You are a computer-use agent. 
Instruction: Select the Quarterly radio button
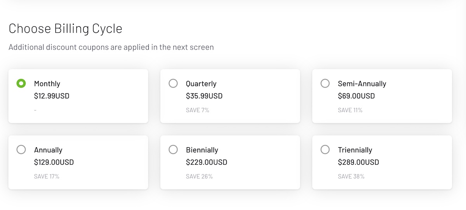pyautogui.click(x=173, y=83)
